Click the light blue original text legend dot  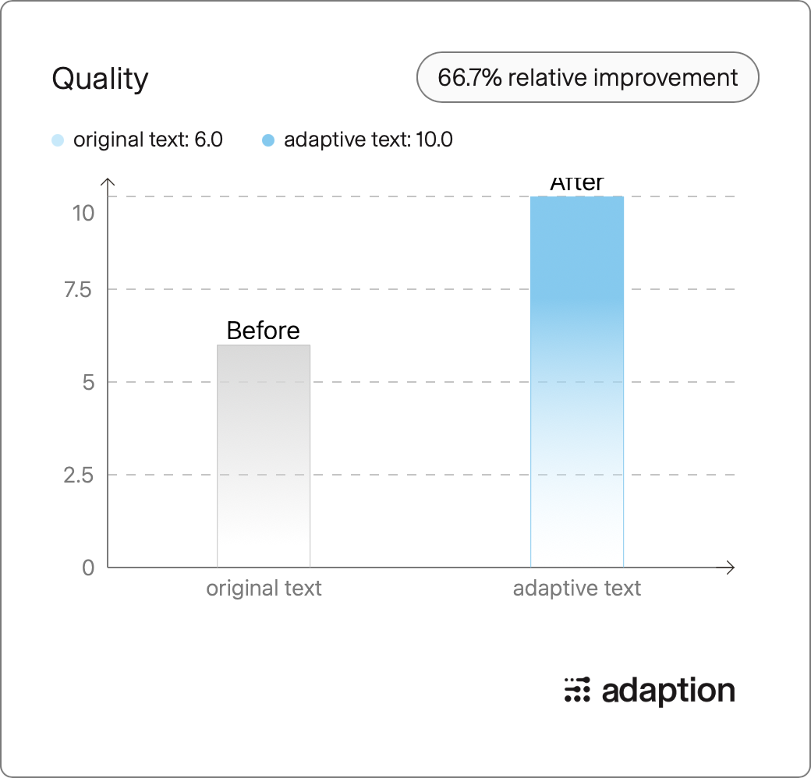(58, 140)
